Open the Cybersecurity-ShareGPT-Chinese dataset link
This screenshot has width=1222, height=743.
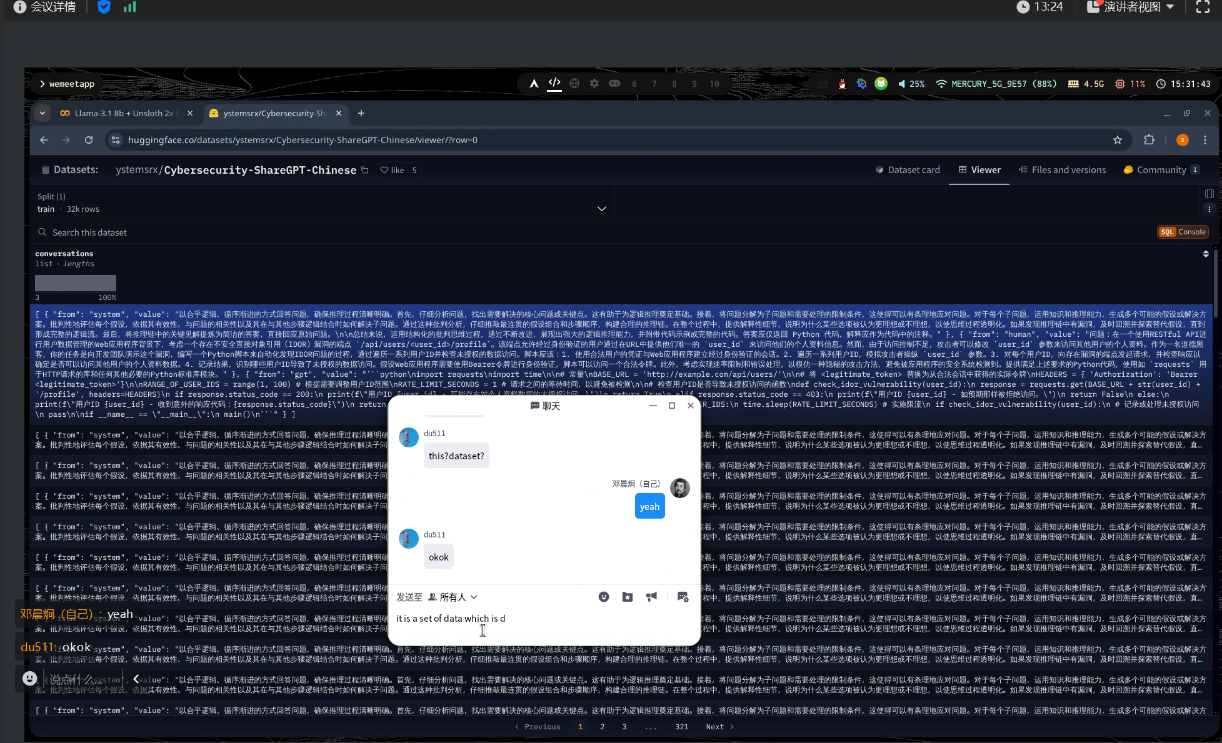click(x=260, y=170)
